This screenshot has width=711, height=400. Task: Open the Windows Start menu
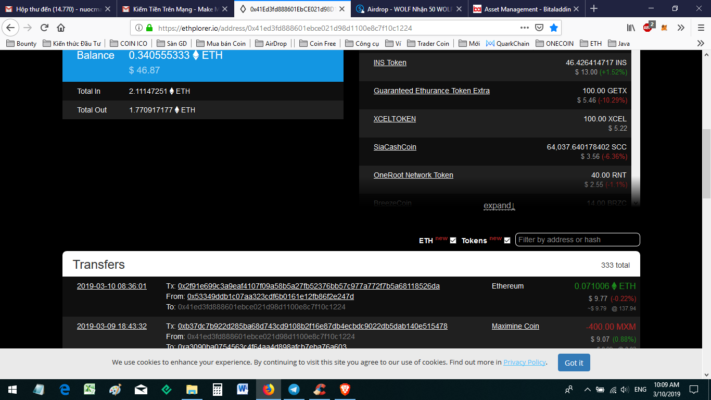[12, 389]
